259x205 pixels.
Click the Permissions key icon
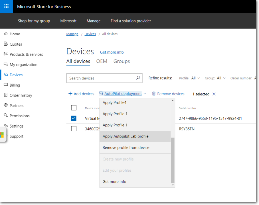[x=6, y=116]
